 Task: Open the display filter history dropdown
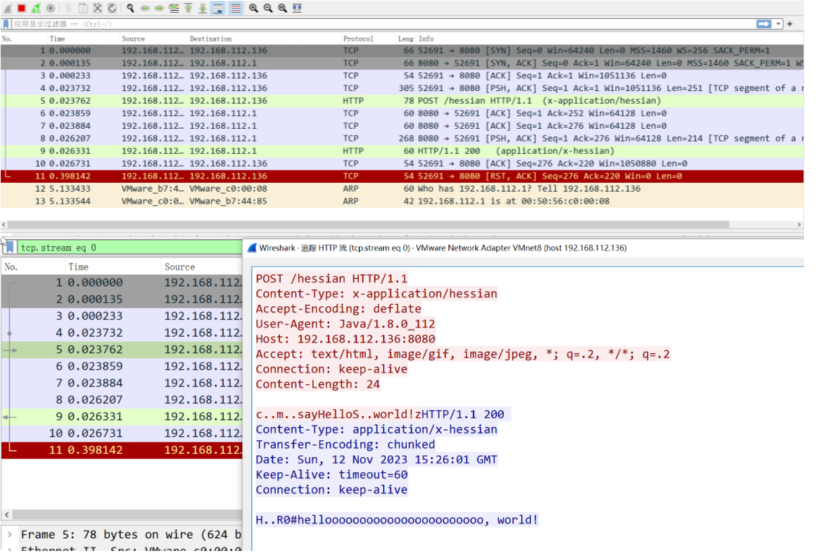(x=779, y=24)
